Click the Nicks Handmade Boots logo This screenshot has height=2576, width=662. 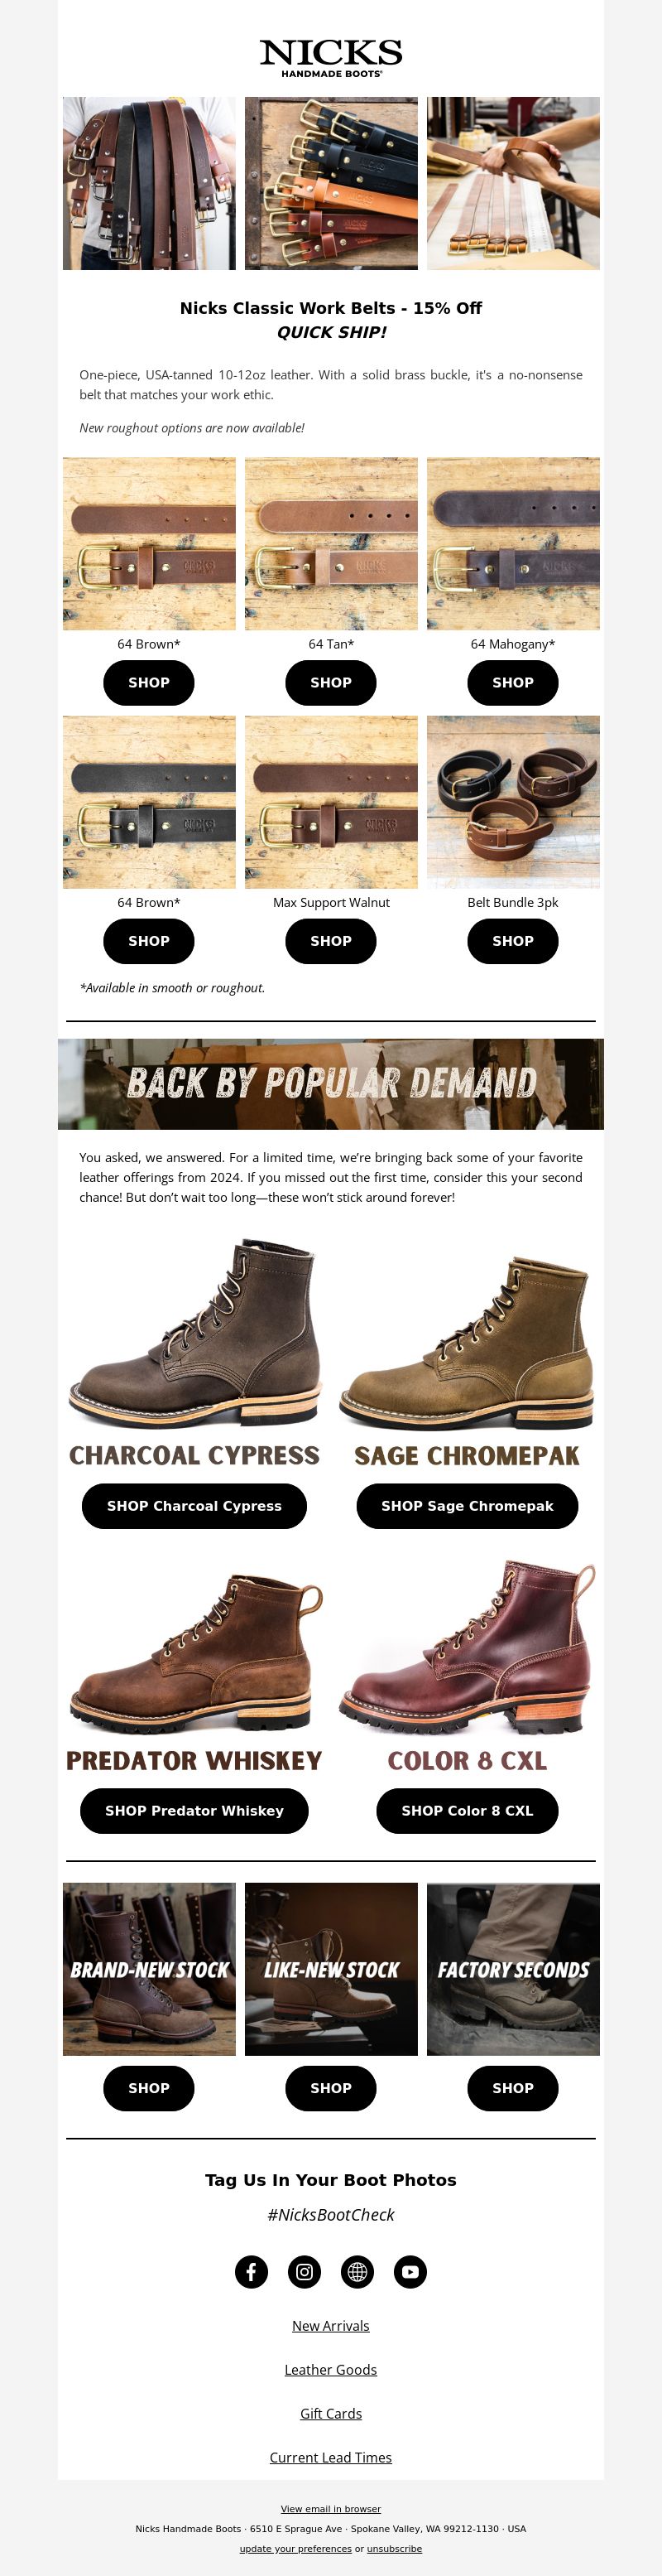(330, 58)
